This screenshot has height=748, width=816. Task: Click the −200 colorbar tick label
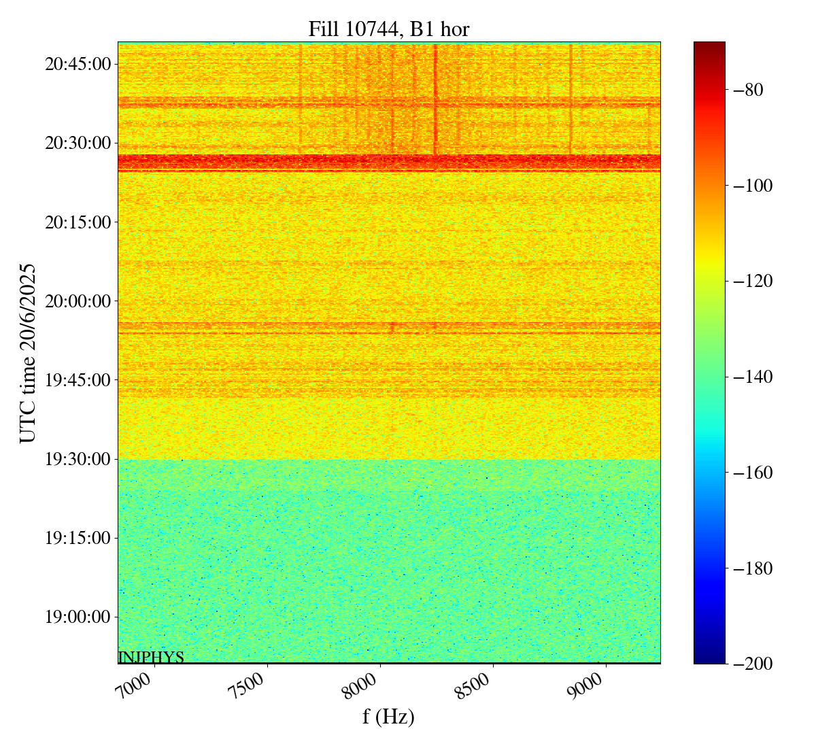tap(750, 664)
